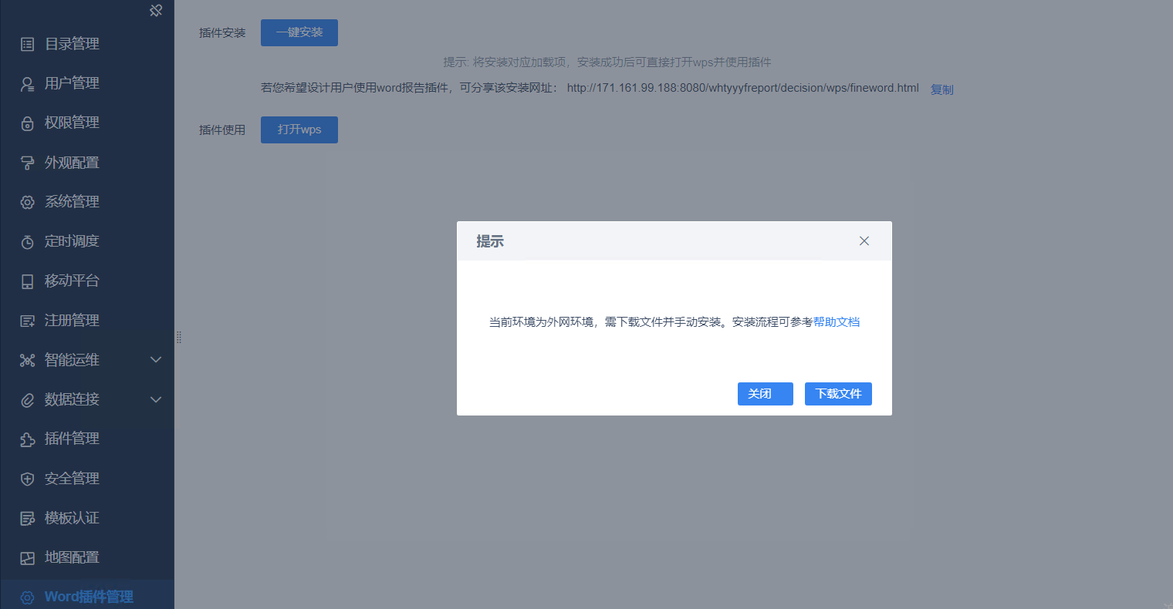Click the 权限管理 lock icon
1173x609 pixels.
[x=27, y=123]
